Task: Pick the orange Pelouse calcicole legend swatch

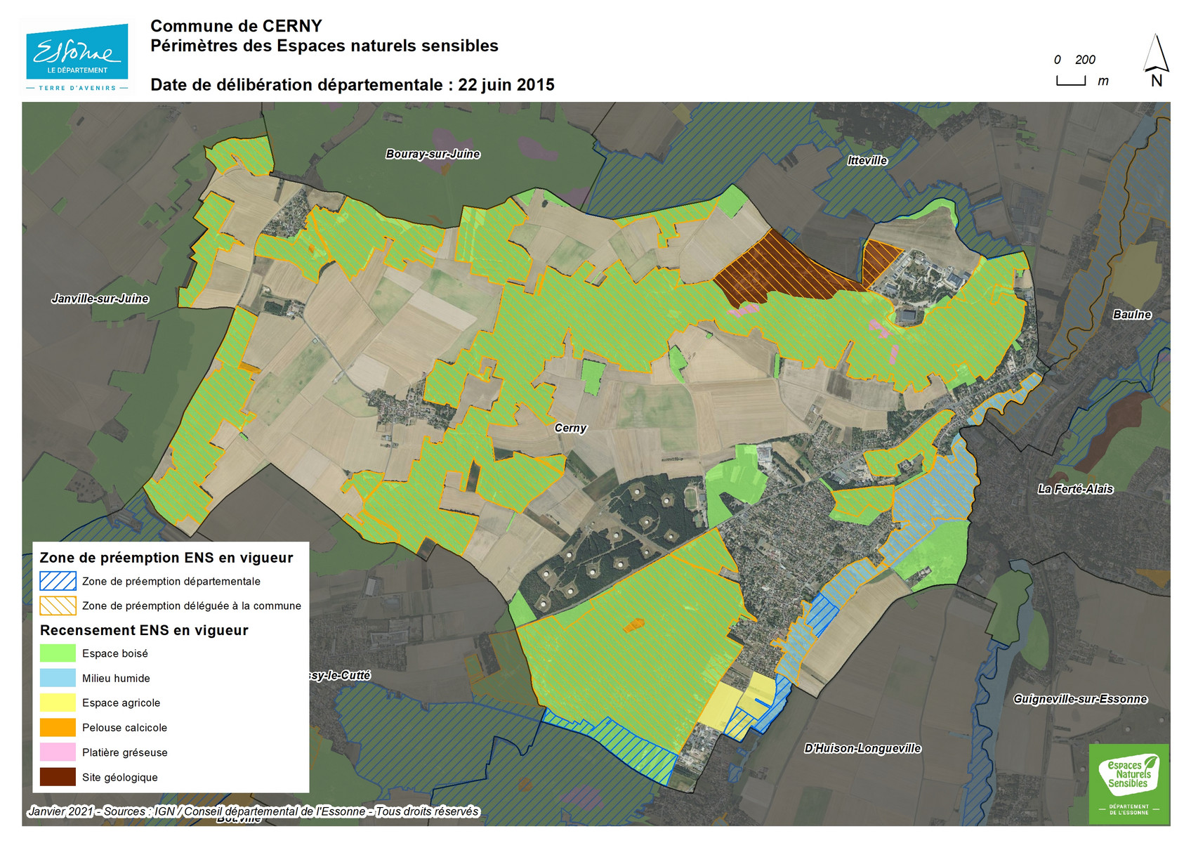Action: 58,728
